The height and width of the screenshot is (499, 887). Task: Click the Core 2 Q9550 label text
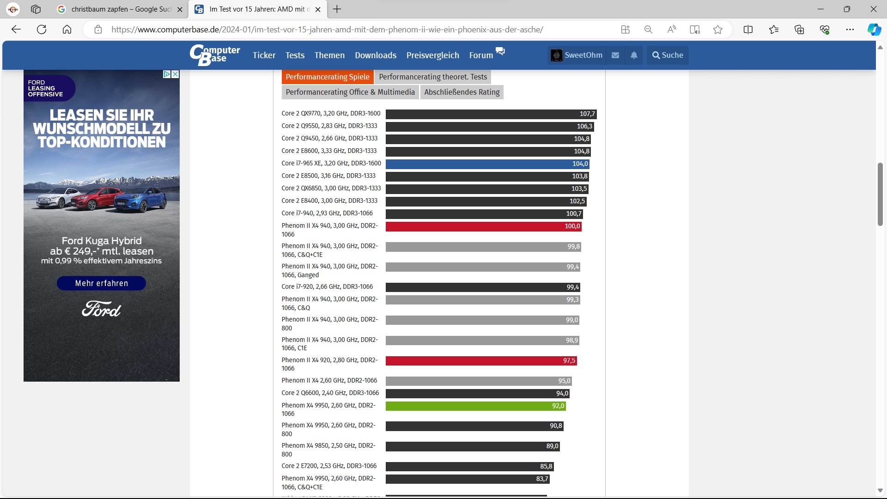[x=329, y=126]
